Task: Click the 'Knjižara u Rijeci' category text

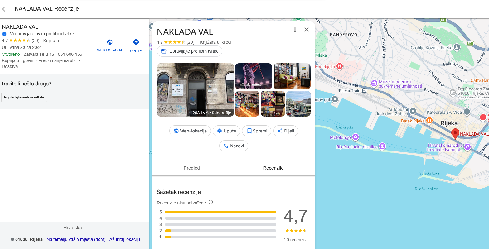Action: pyautogui.click(x=215, y=42)
